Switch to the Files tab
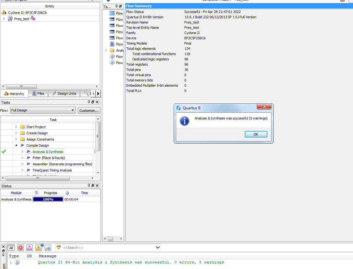This screenshot has width=353, height=269. coord(38,93)
